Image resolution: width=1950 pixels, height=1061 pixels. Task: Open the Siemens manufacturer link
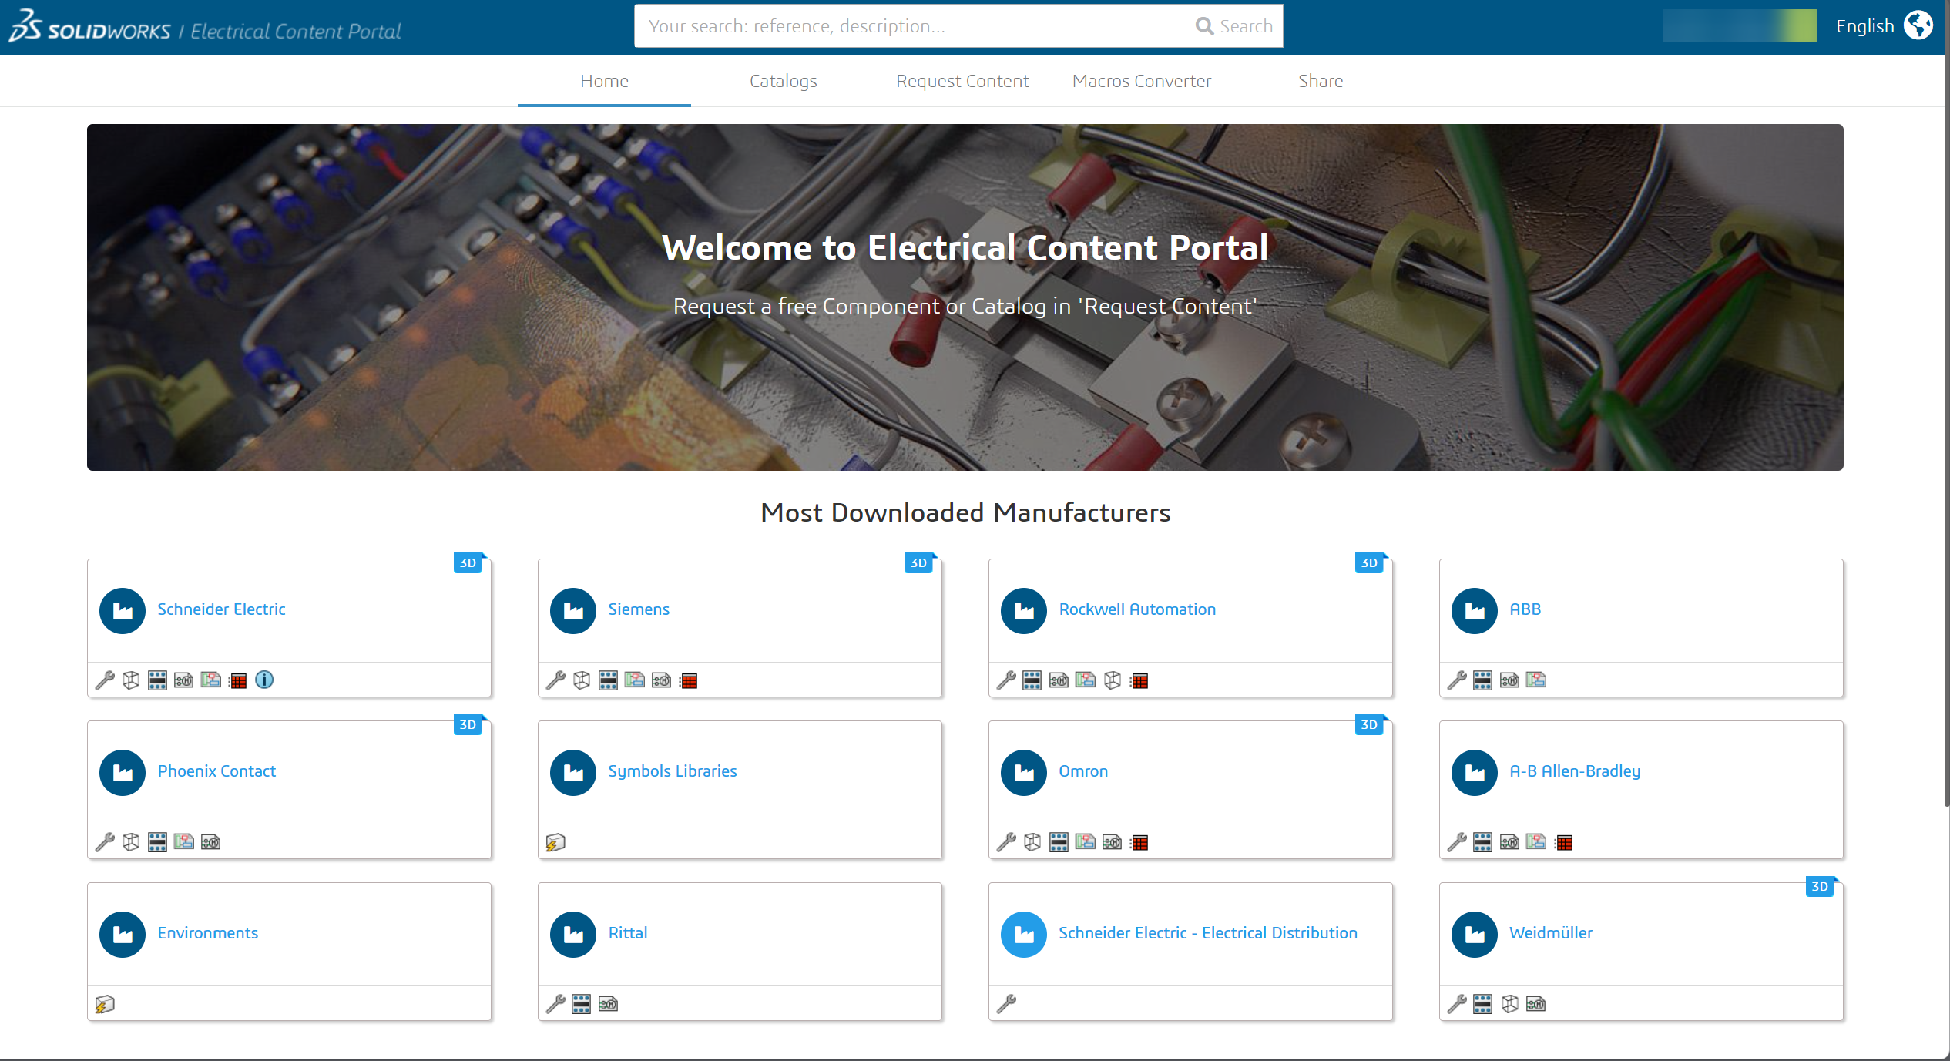click(639, 609)
